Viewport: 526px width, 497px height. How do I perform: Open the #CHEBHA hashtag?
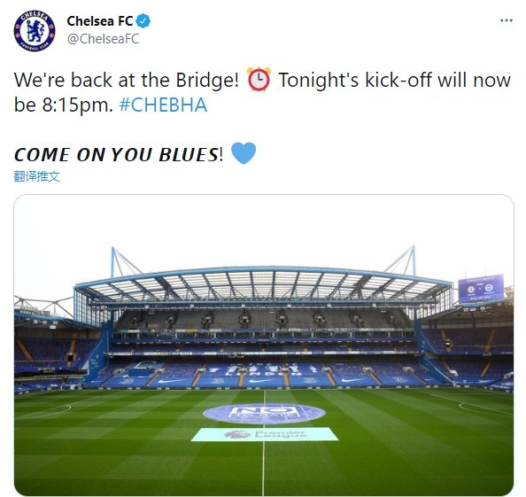click(x=163, y=105)
